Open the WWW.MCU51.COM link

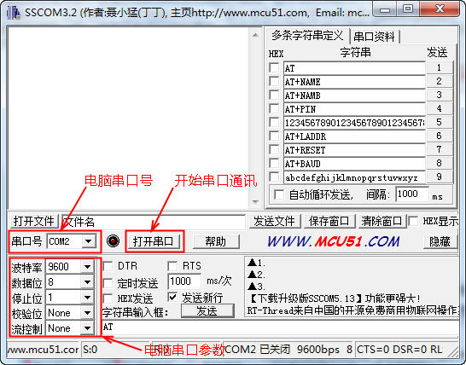[x=334, y=241]
